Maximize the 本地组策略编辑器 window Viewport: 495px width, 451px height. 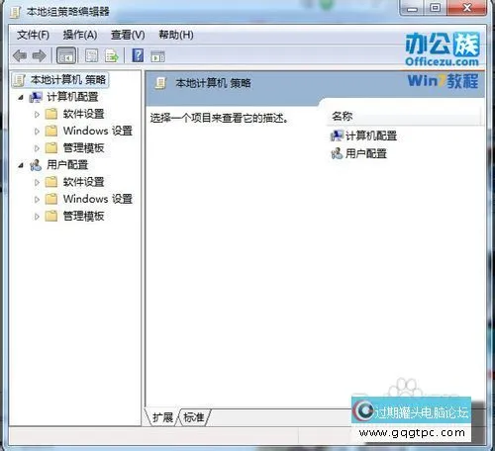[436, 8]
